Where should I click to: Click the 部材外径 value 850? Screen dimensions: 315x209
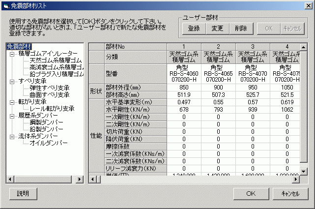tap(184, 88)
